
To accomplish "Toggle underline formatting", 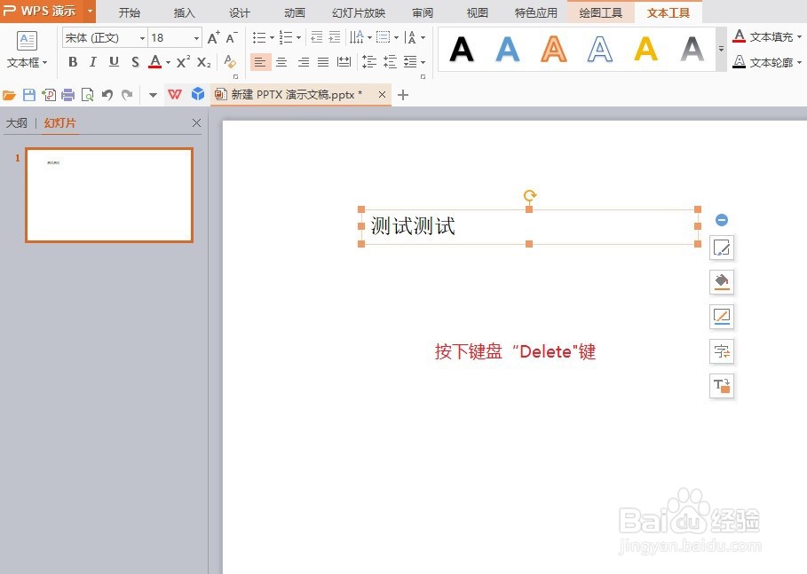I will (x=114, y=62).
